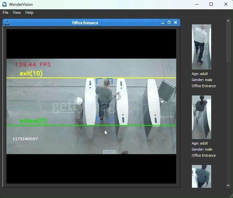This screenshot has width=233, height=198.
Task: Click the smiley icon on Office Entrance window
Action: [7, 23]
